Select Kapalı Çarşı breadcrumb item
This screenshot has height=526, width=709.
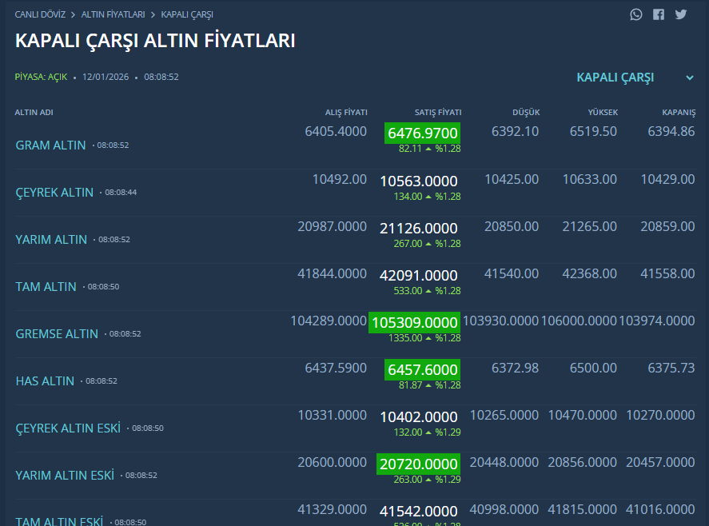point(187,14)
